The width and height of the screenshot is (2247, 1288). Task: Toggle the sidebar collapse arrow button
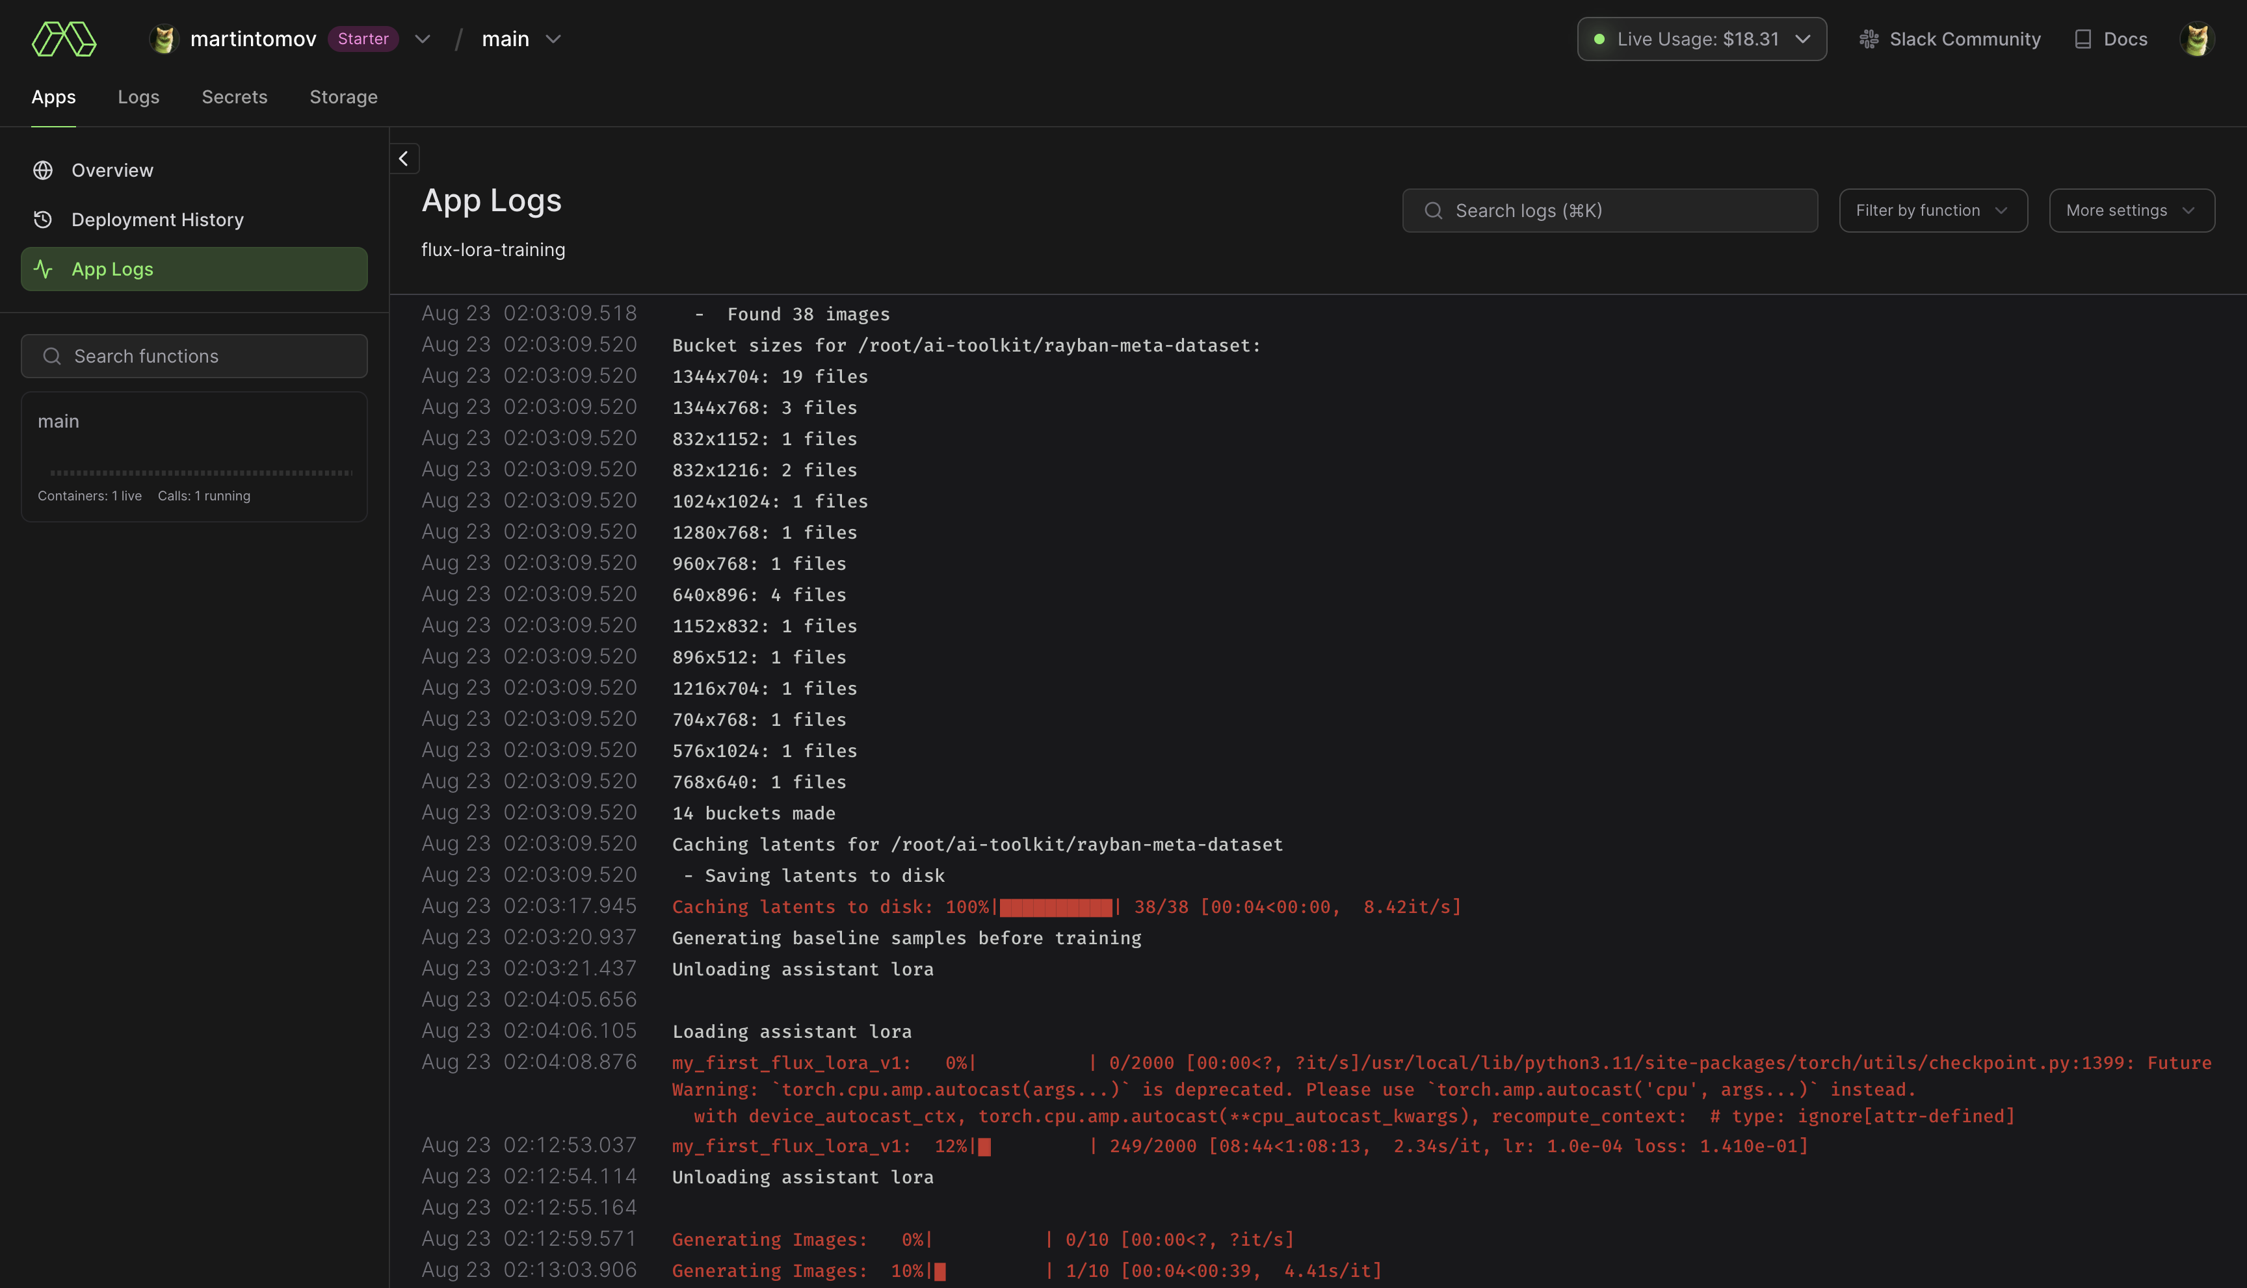[x=404, y=157]
